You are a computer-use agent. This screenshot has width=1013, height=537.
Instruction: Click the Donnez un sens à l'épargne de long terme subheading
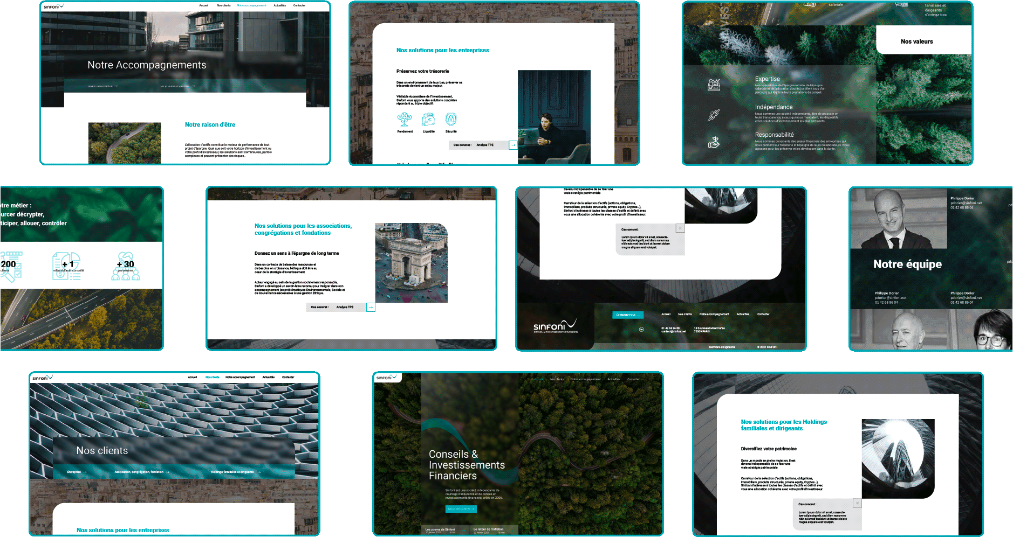[x=297, y=253]
